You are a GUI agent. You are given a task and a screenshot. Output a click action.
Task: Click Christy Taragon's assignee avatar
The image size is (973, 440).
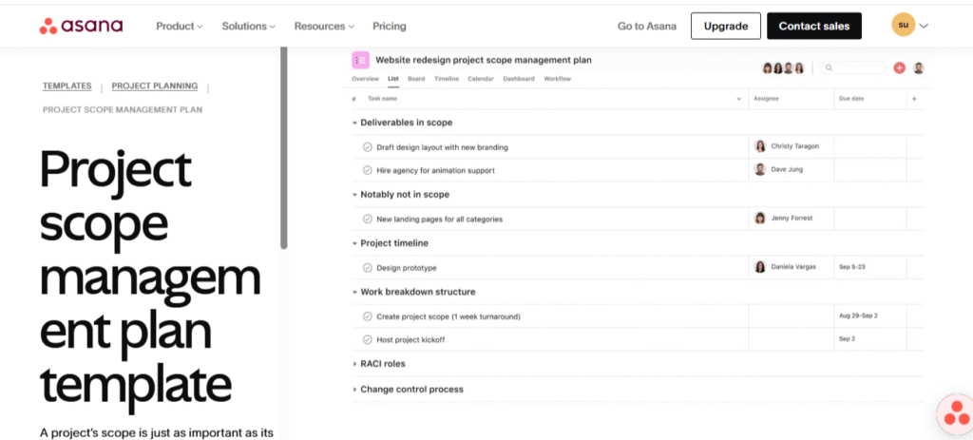(x=759, y=146)
